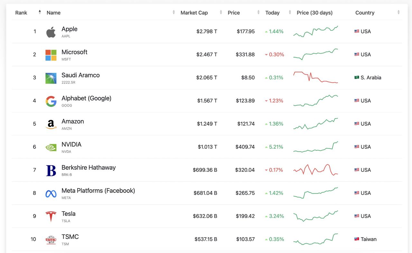The image size is (412, 253).
Task: Sort by Today column sort arrows
Action: 290,13
